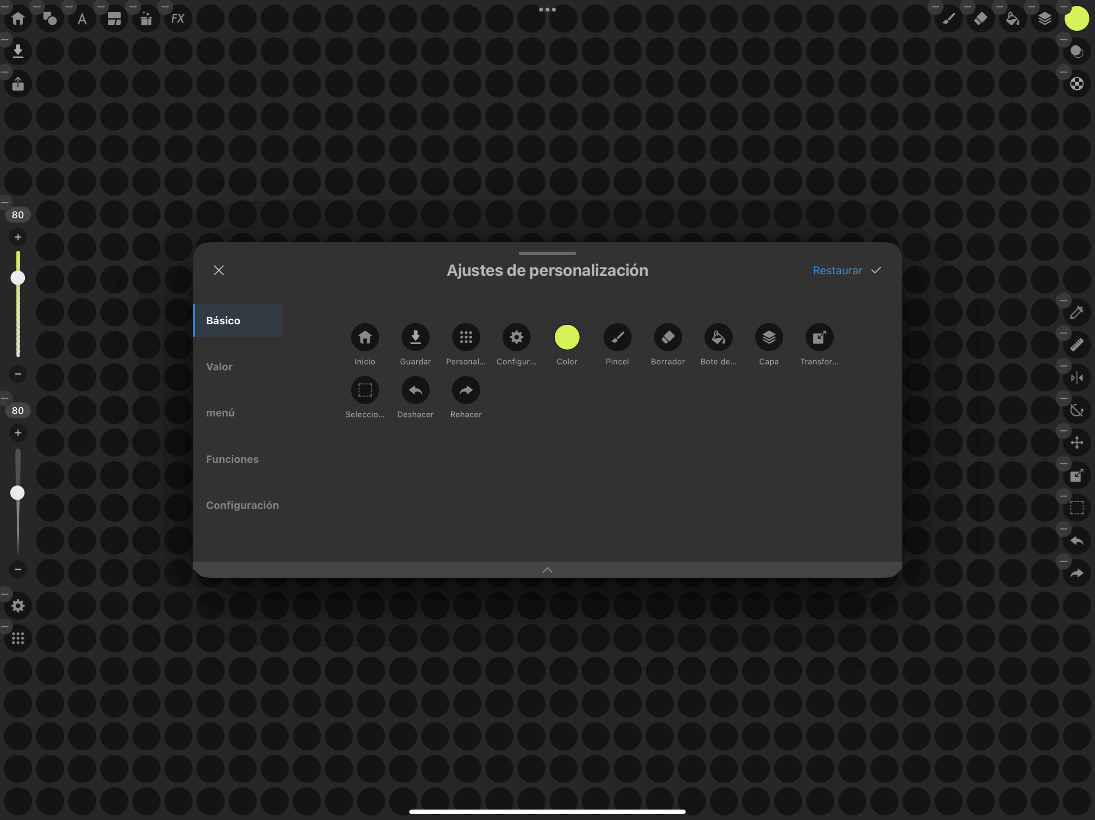Click the save/download icon on left edge

[18, 51]
